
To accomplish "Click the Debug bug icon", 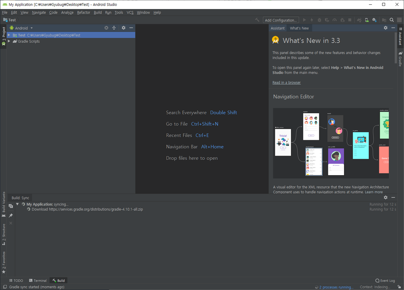I will (x=319, y=20).
